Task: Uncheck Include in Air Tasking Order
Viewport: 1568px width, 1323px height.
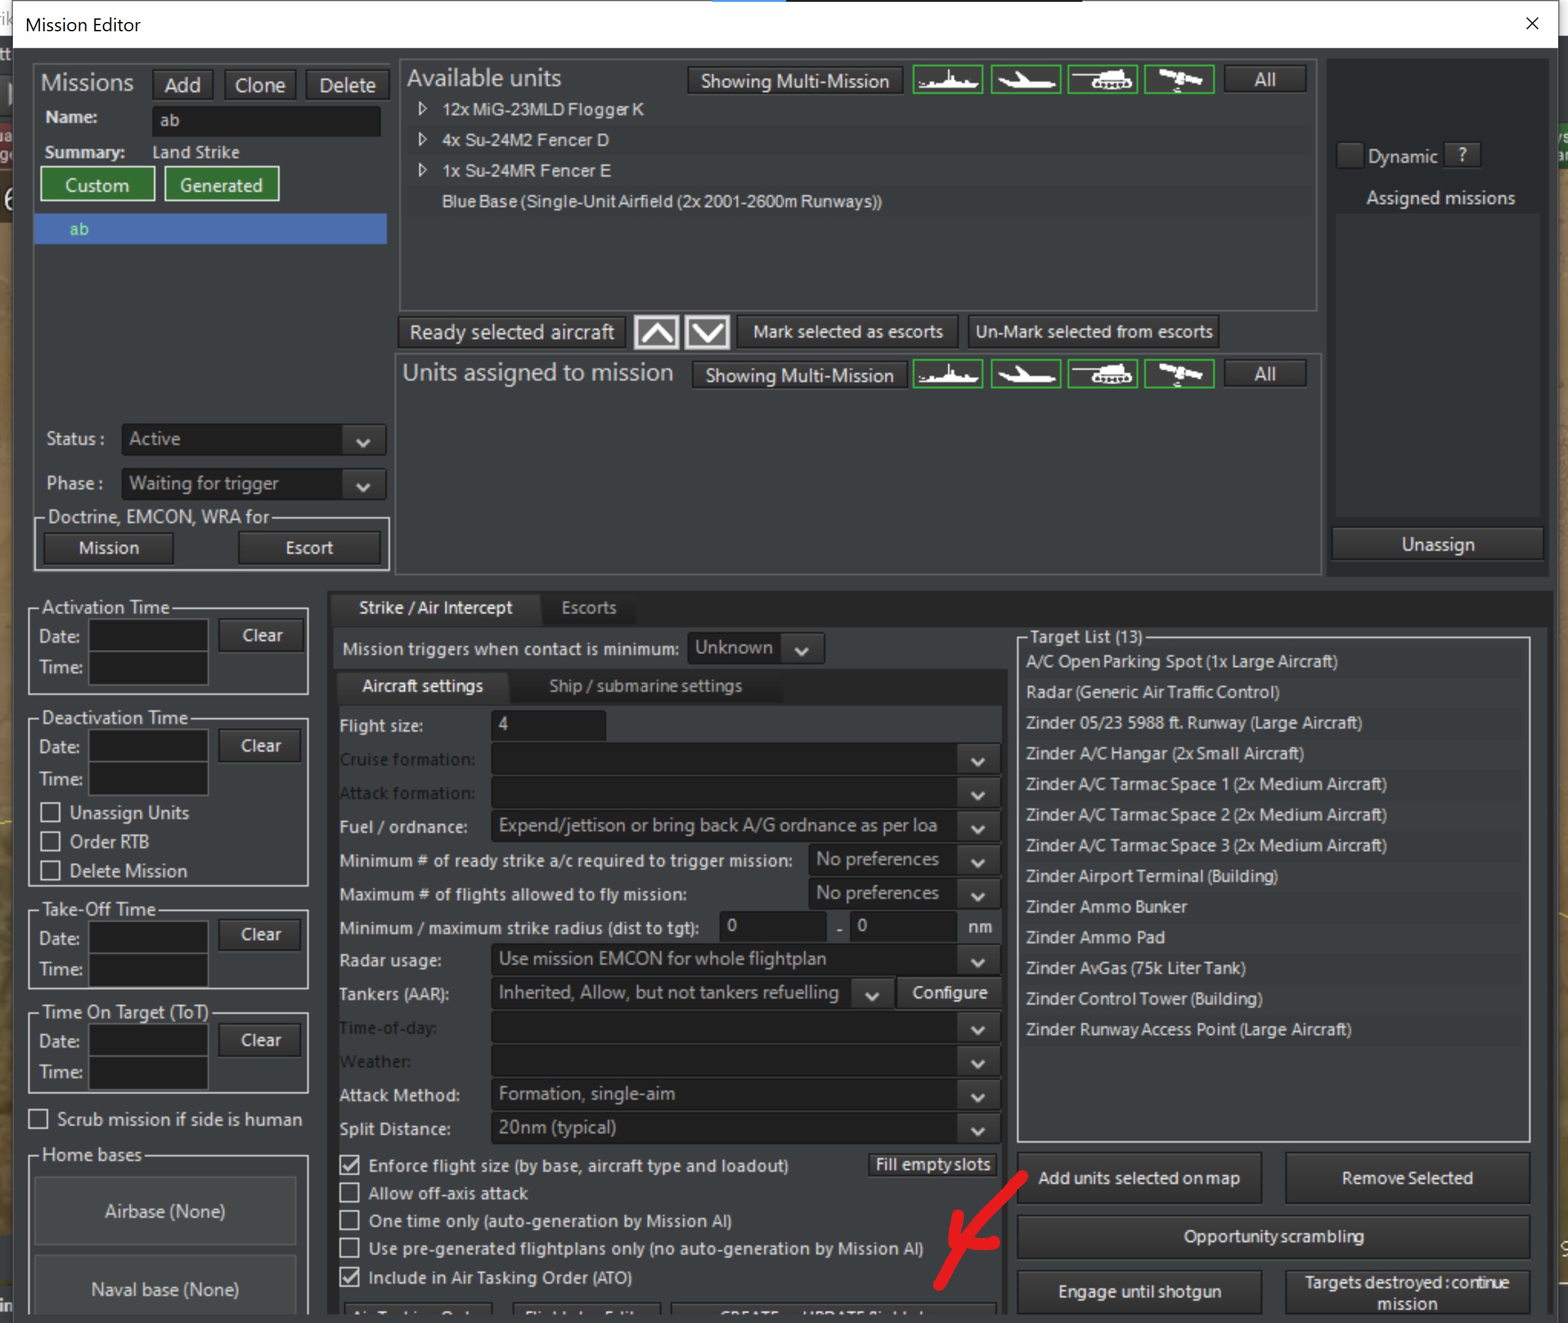Action: (350, 1276)
